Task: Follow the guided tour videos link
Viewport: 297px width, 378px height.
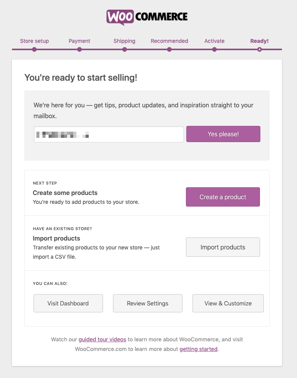Action: (102, 339)
